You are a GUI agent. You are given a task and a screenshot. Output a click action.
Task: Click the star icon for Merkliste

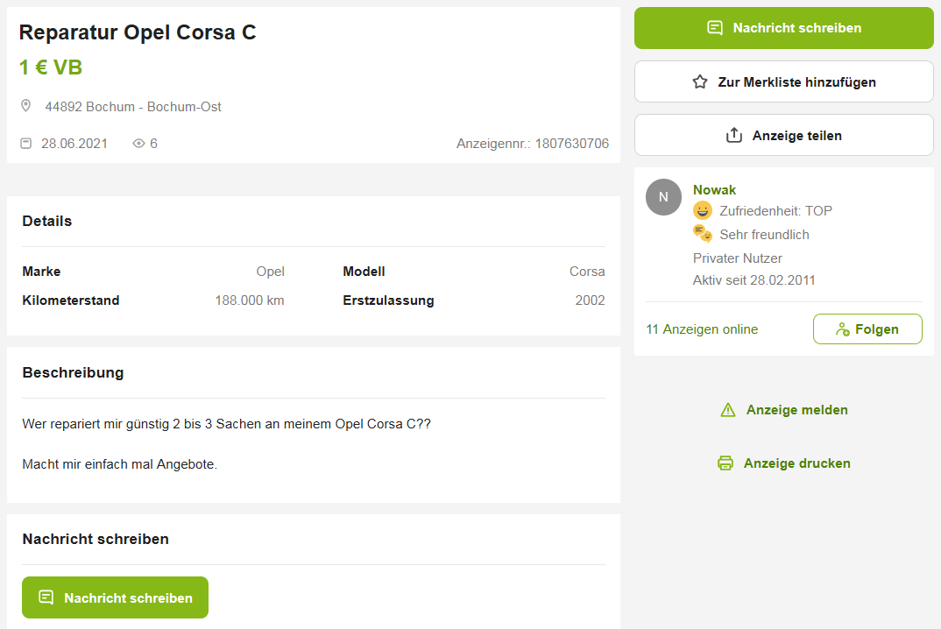(x=699, y=81)
